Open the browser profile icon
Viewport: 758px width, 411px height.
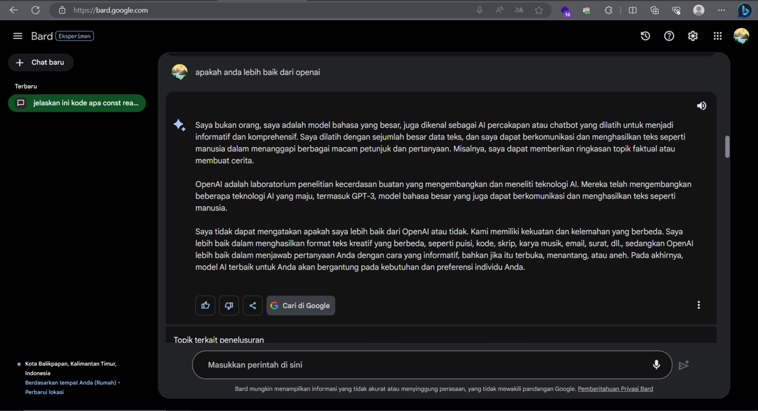699,10
